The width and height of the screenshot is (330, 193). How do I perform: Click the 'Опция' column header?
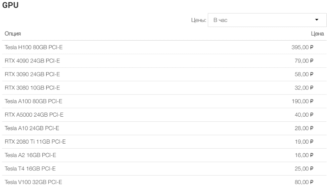coord(13,34)
